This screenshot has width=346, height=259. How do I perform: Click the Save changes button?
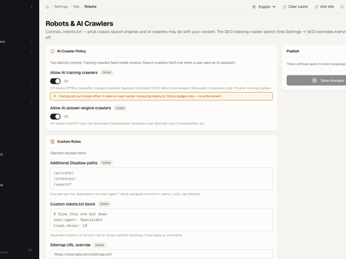point(317,81)
